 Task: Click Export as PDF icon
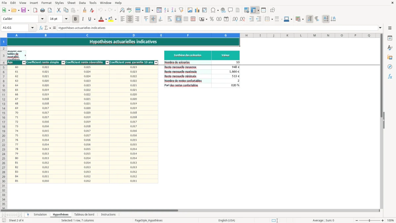(35, 10)
